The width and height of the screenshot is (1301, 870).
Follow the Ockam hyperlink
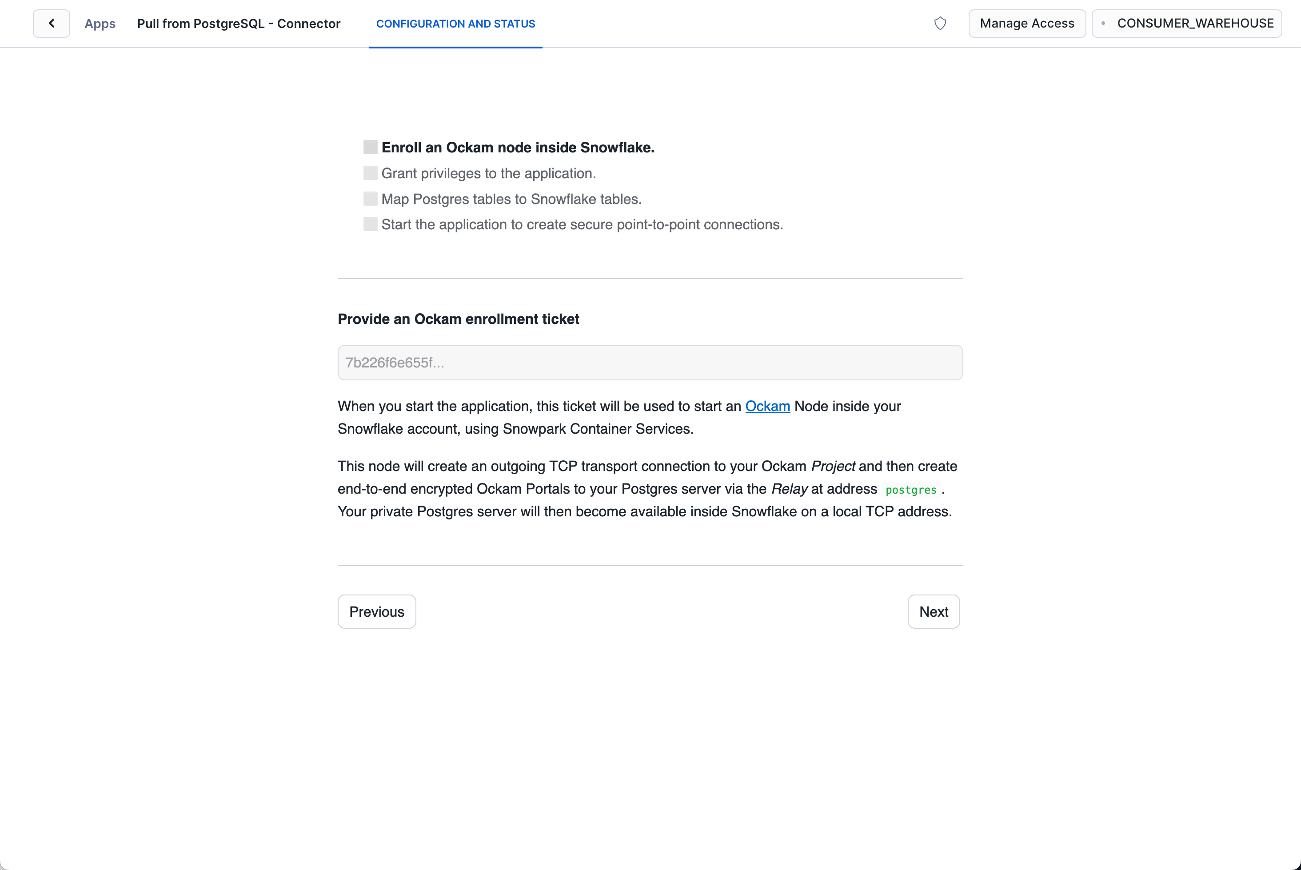click(767, 406)
